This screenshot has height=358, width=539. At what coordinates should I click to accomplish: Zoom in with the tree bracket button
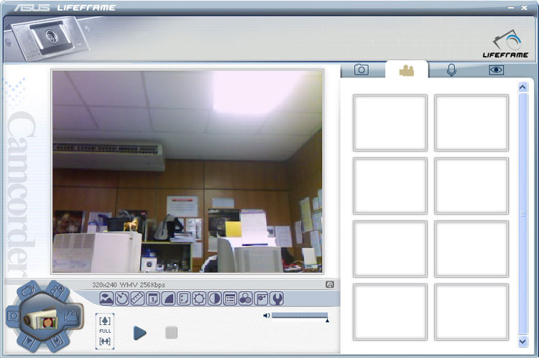click(105, 321)
